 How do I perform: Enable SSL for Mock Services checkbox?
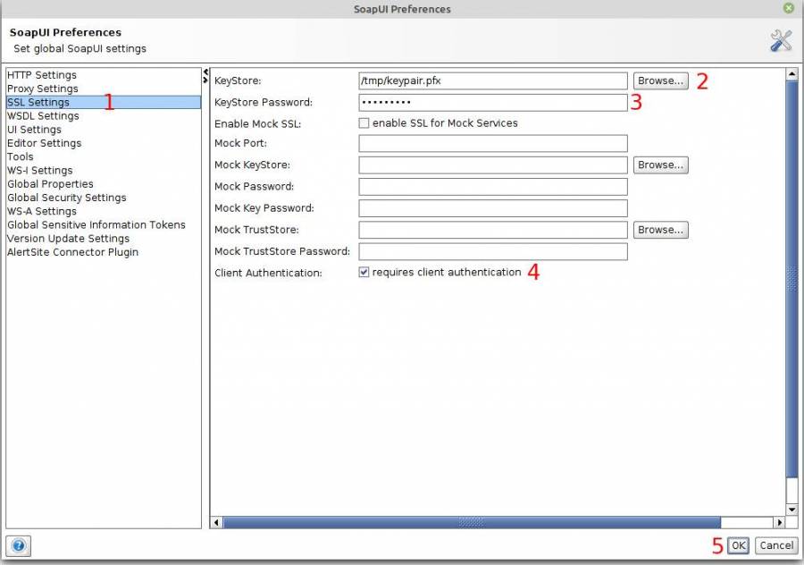364,123
